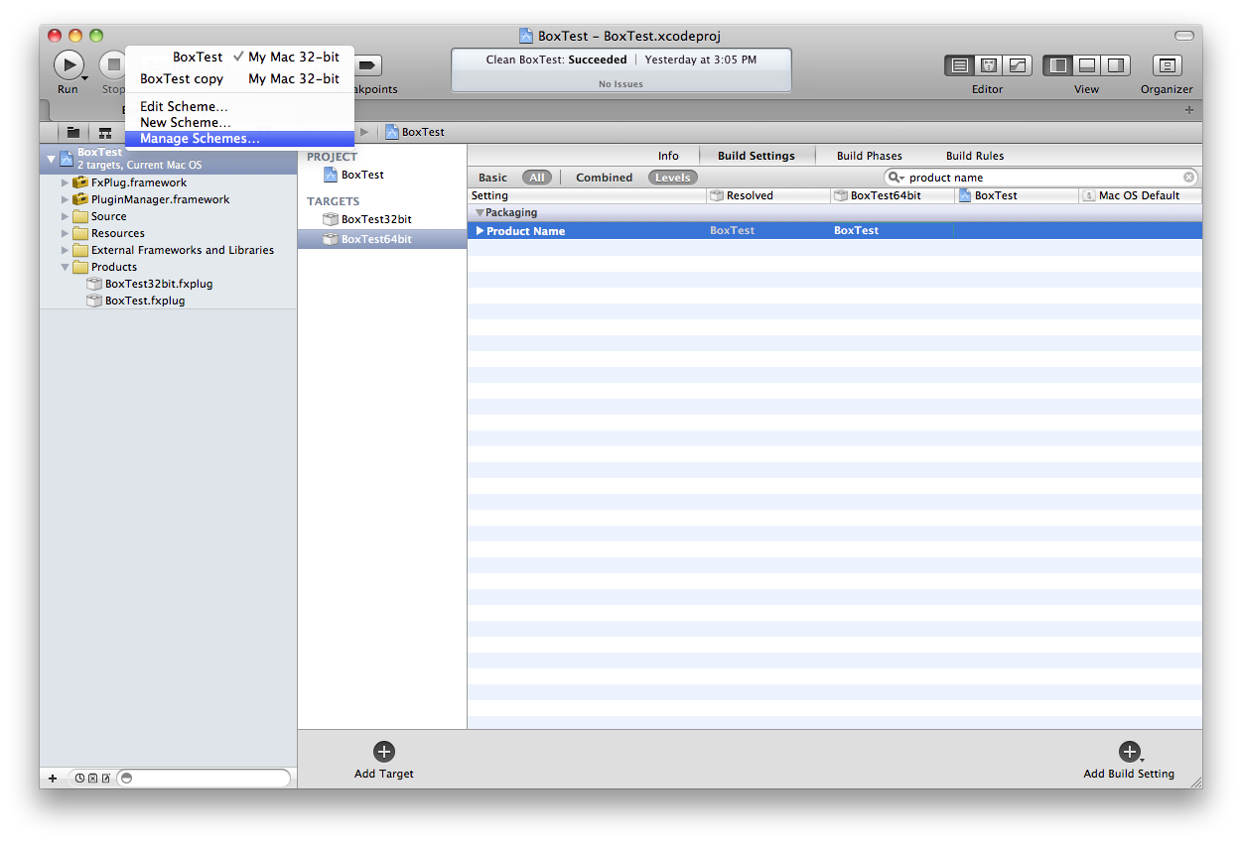Expand the Product Name setting row

480,231
